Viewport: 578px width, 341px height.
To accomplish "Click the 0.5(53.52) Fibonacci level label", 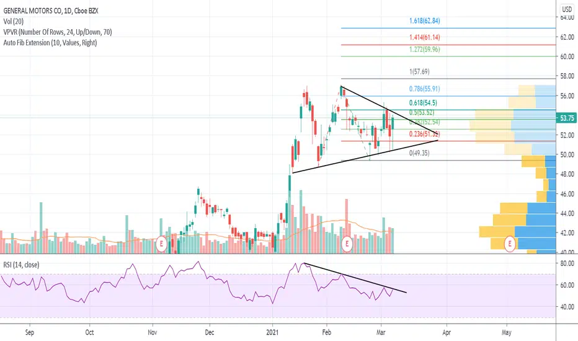I will pyautogui.click(x=421, y=112).
